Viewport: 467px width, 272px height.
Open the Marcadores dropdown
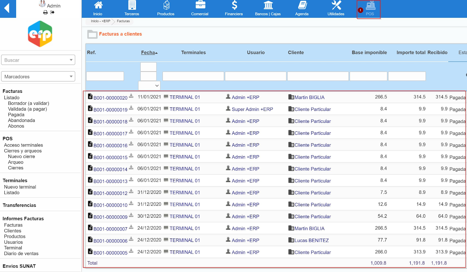coord(38,76)
